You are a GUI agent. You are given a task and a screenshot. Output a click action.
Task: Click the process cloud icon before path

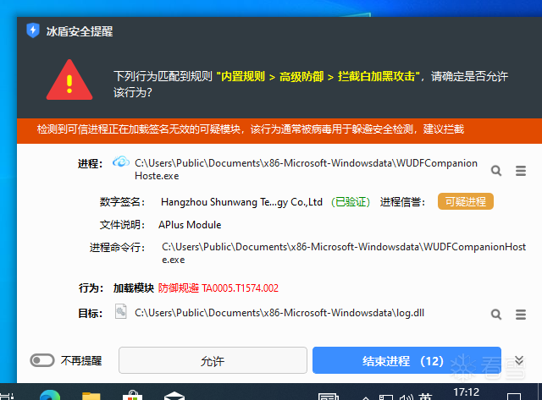pos(121,162)
